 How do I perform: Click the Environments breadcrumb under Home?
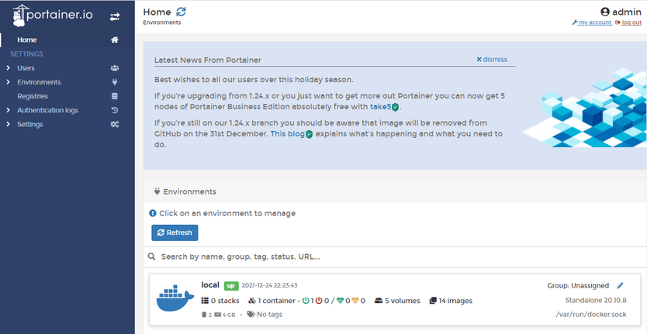click(161, 22)
